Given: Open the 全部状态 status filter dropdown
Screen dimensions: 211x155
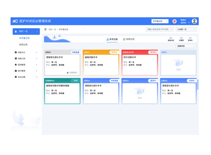Looking at the screenshot, I should [x=186, y=46].
